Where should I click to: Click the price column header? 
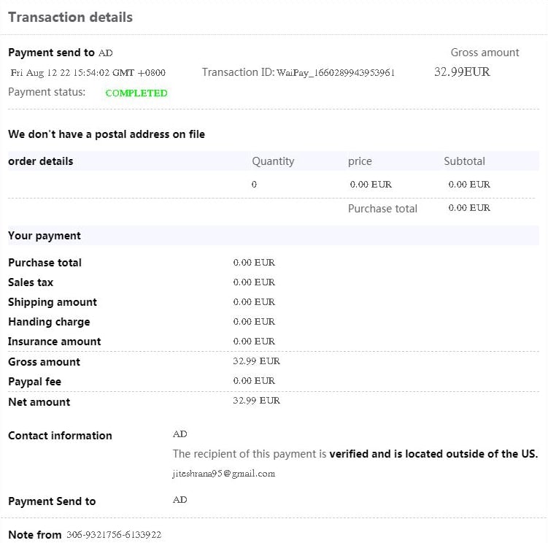(x=360, y=161)
